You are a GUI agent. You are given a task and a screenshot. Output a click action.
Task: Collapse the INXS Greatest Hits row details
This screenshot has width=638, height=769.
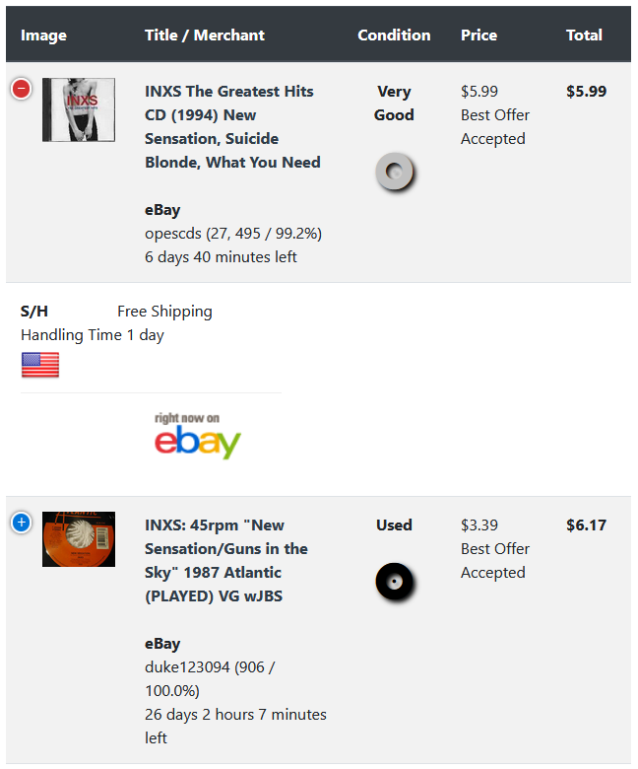click(x=21, y=89)
